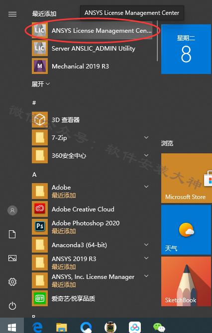212x333 pixels.
Task: Click 展开 to show more recent apps
Action: [41, 84]
